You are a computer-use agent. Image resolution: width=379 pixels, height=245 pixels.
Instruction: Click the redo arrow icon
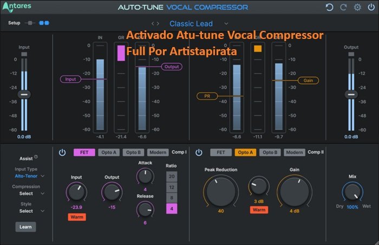coord(343,7)
